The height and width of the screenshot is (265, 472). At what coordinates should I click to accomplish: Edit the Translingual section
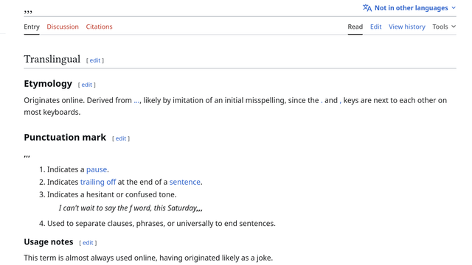coord(95,60)
